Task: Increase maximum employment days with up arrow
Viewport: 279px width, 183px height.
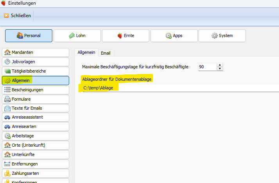Action: [220, 65]
